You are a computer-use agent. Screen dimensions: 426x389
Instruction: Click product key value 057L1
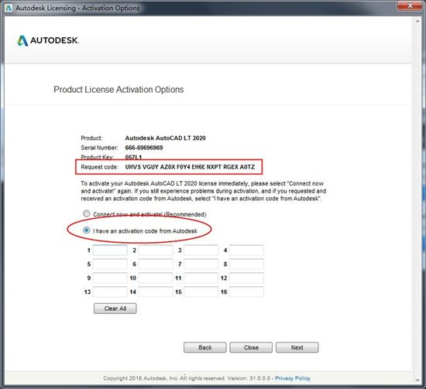[x=133, y=157]
